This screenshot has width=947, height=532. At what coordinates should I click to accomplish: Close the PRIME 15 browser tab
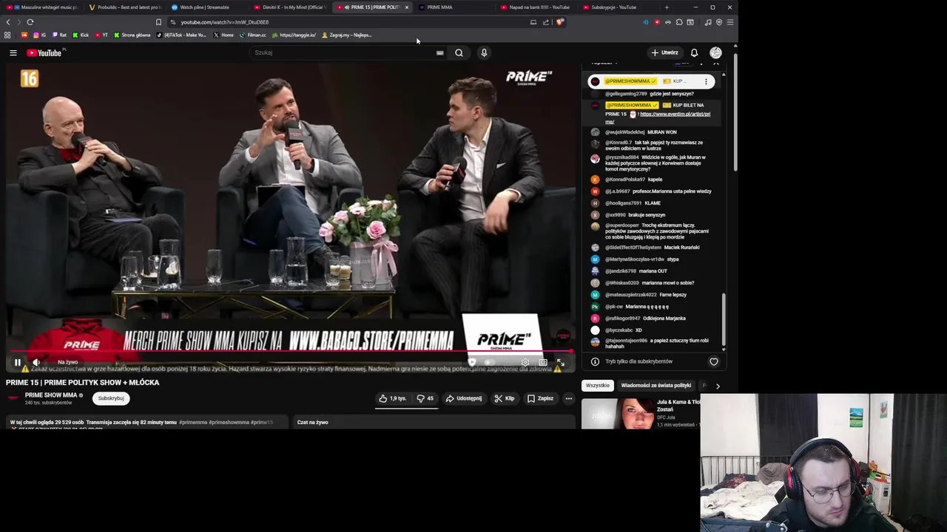tap(406, 7)
